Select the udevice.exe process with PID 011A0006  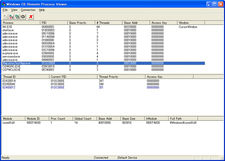pos(103,37)
